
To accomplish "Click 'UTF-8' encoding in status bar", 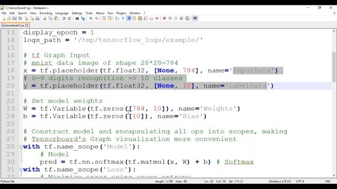I will coord(300,181).
